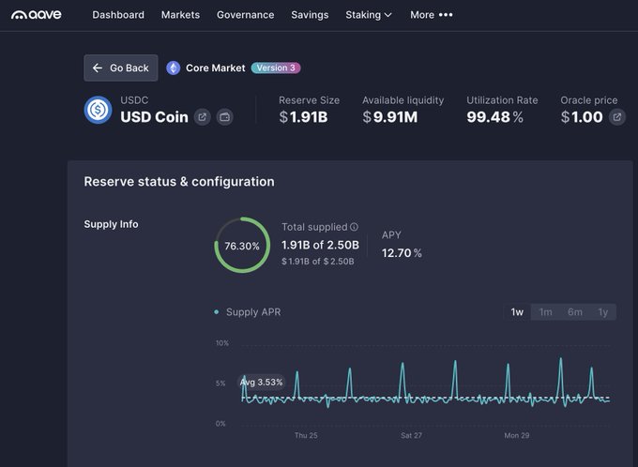Click the USDC coin logo
The height and width of the screenshot is (467, 638).
pos(98,110)
